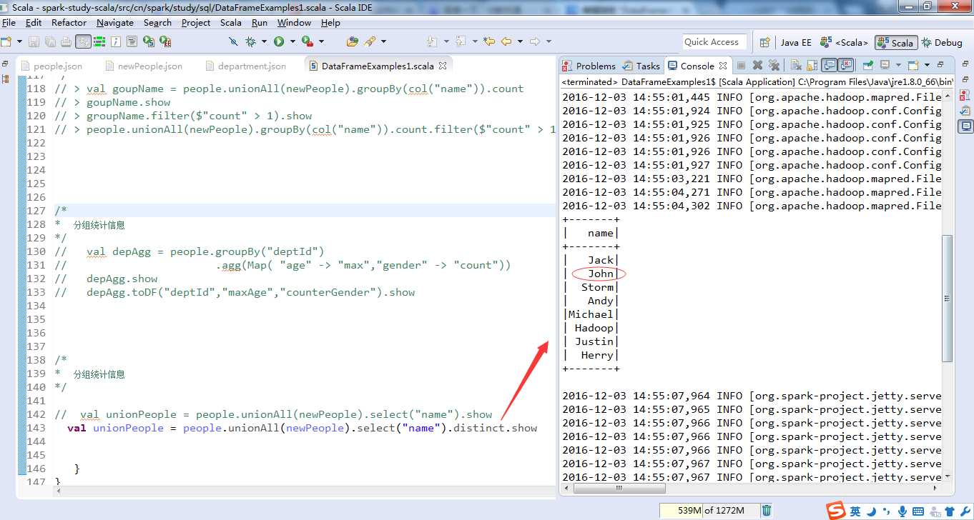974x520 pixels.
Task: Click the Print toolbar icon
Action: (66, 41)
